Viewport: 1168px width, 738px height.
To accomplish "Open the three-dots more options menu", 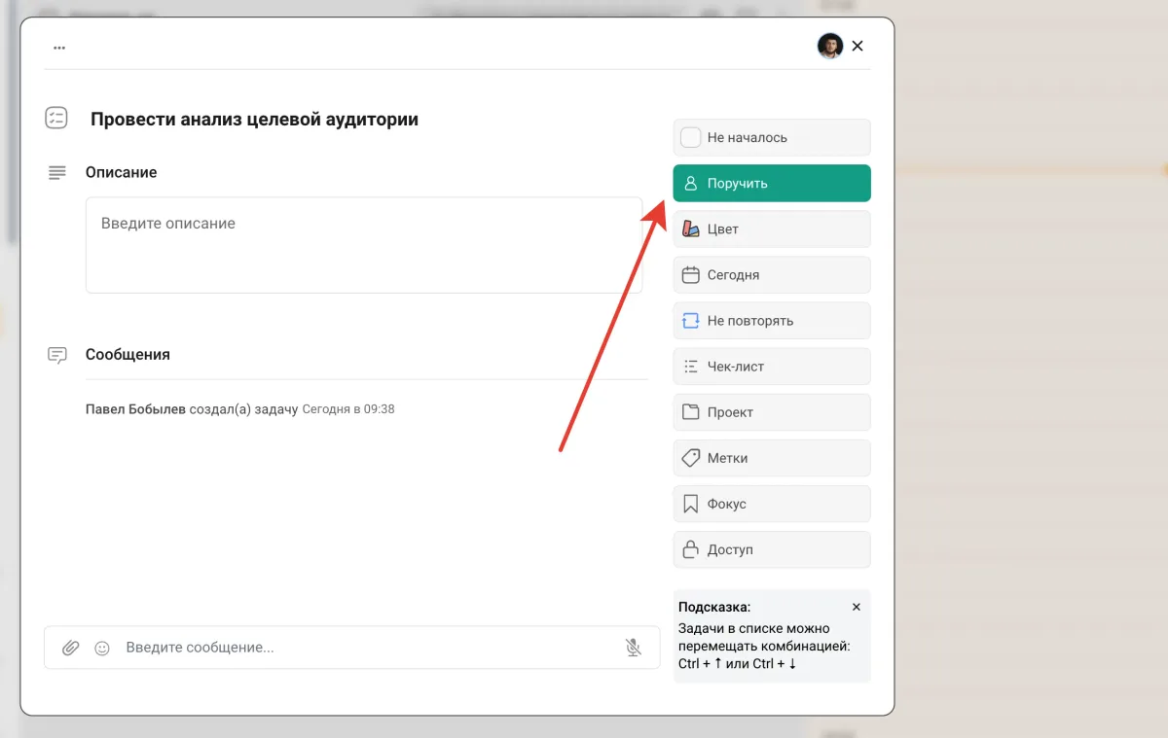I will click(59, 47).
